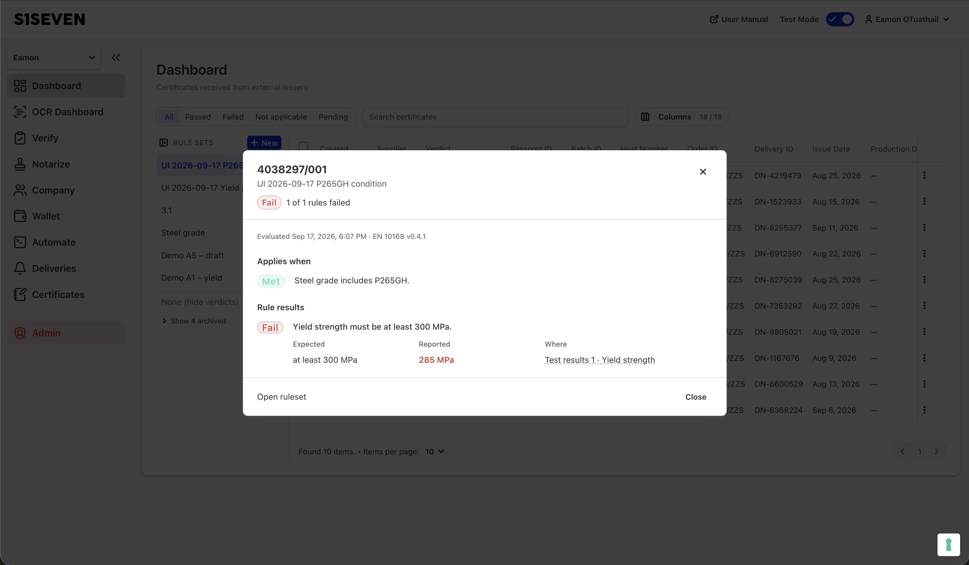Image resolution: width=969 pixels, height=565 pixels.
Task: Open row actions for DN-4219479
Action: pyautogui.click(x=924, y=175)
